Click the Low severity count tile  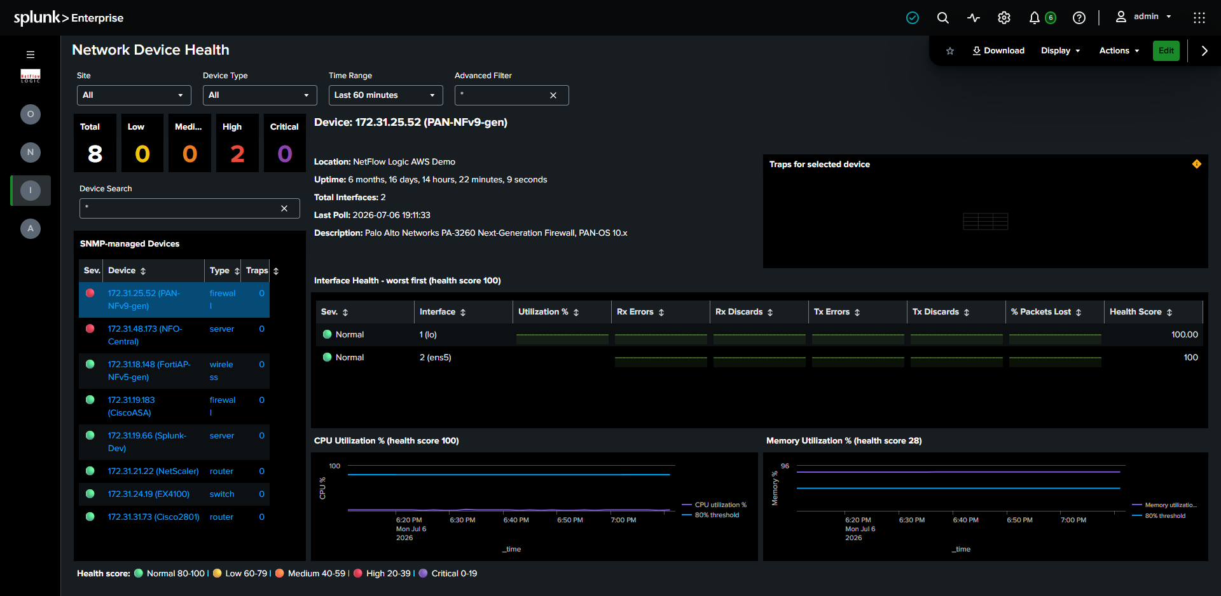pos(142,143)
